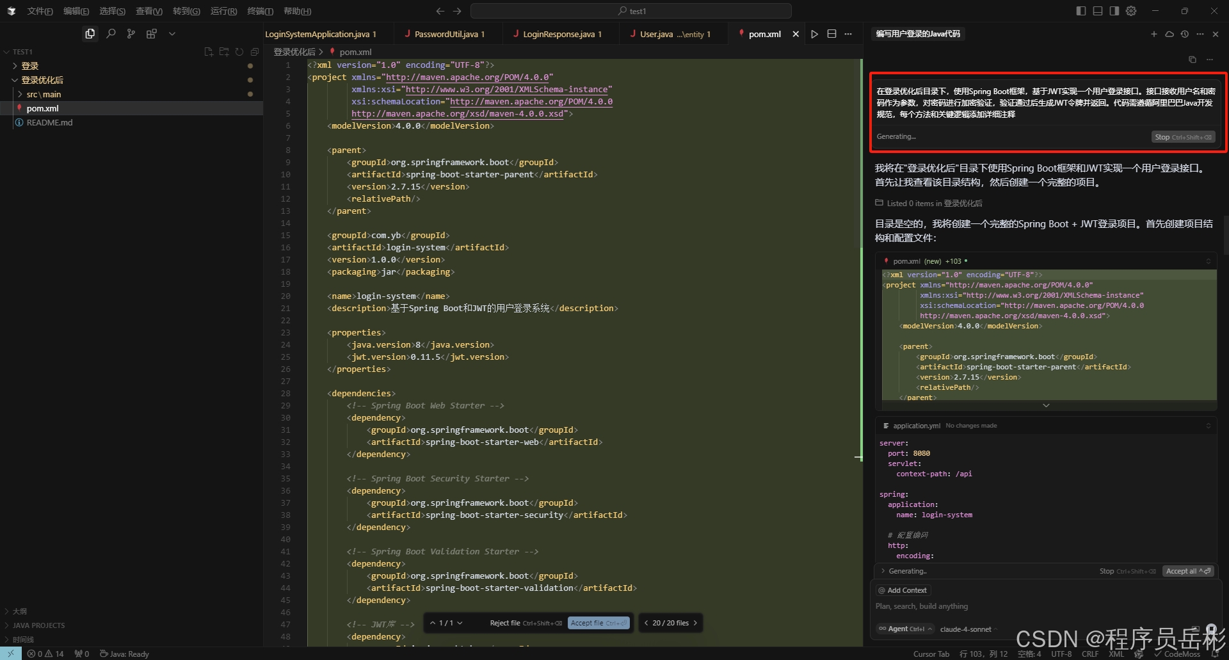Toggle the primary sidebar layout button
The image size is (1229, 660).
coord(1081,11)
